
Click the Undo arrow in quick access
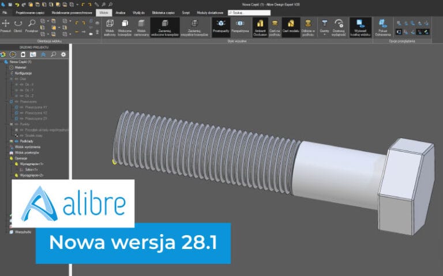[x=17, y=5]
